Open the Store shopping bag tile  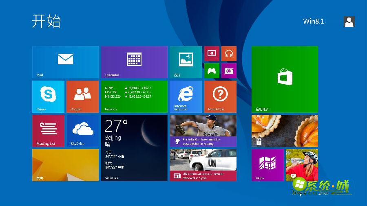285,79
